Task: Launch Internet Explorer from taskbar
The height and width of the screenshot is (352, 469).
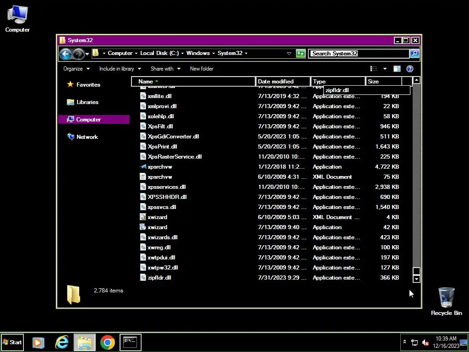Action: coord(62,342)
